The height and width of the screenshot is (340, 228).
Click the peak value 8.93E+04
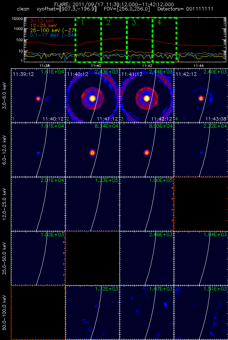tap(161, 126)
